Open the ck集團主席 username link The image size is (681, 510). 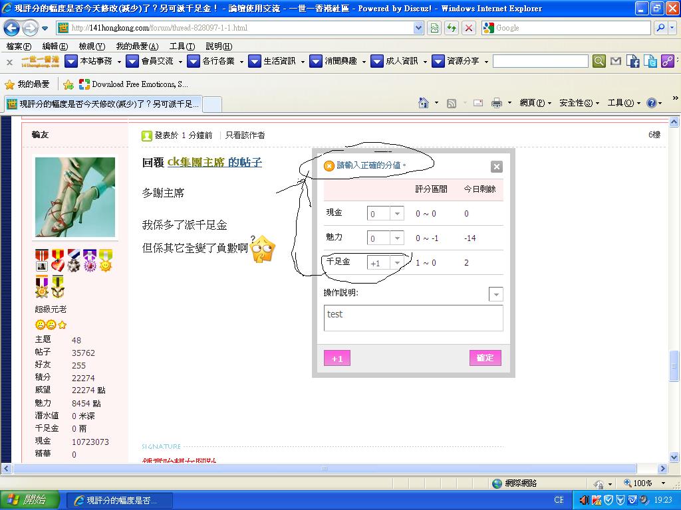[196, 162]
